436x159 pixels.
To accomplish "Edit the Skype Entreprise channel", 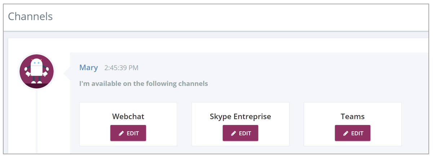I will coord(241,133).
